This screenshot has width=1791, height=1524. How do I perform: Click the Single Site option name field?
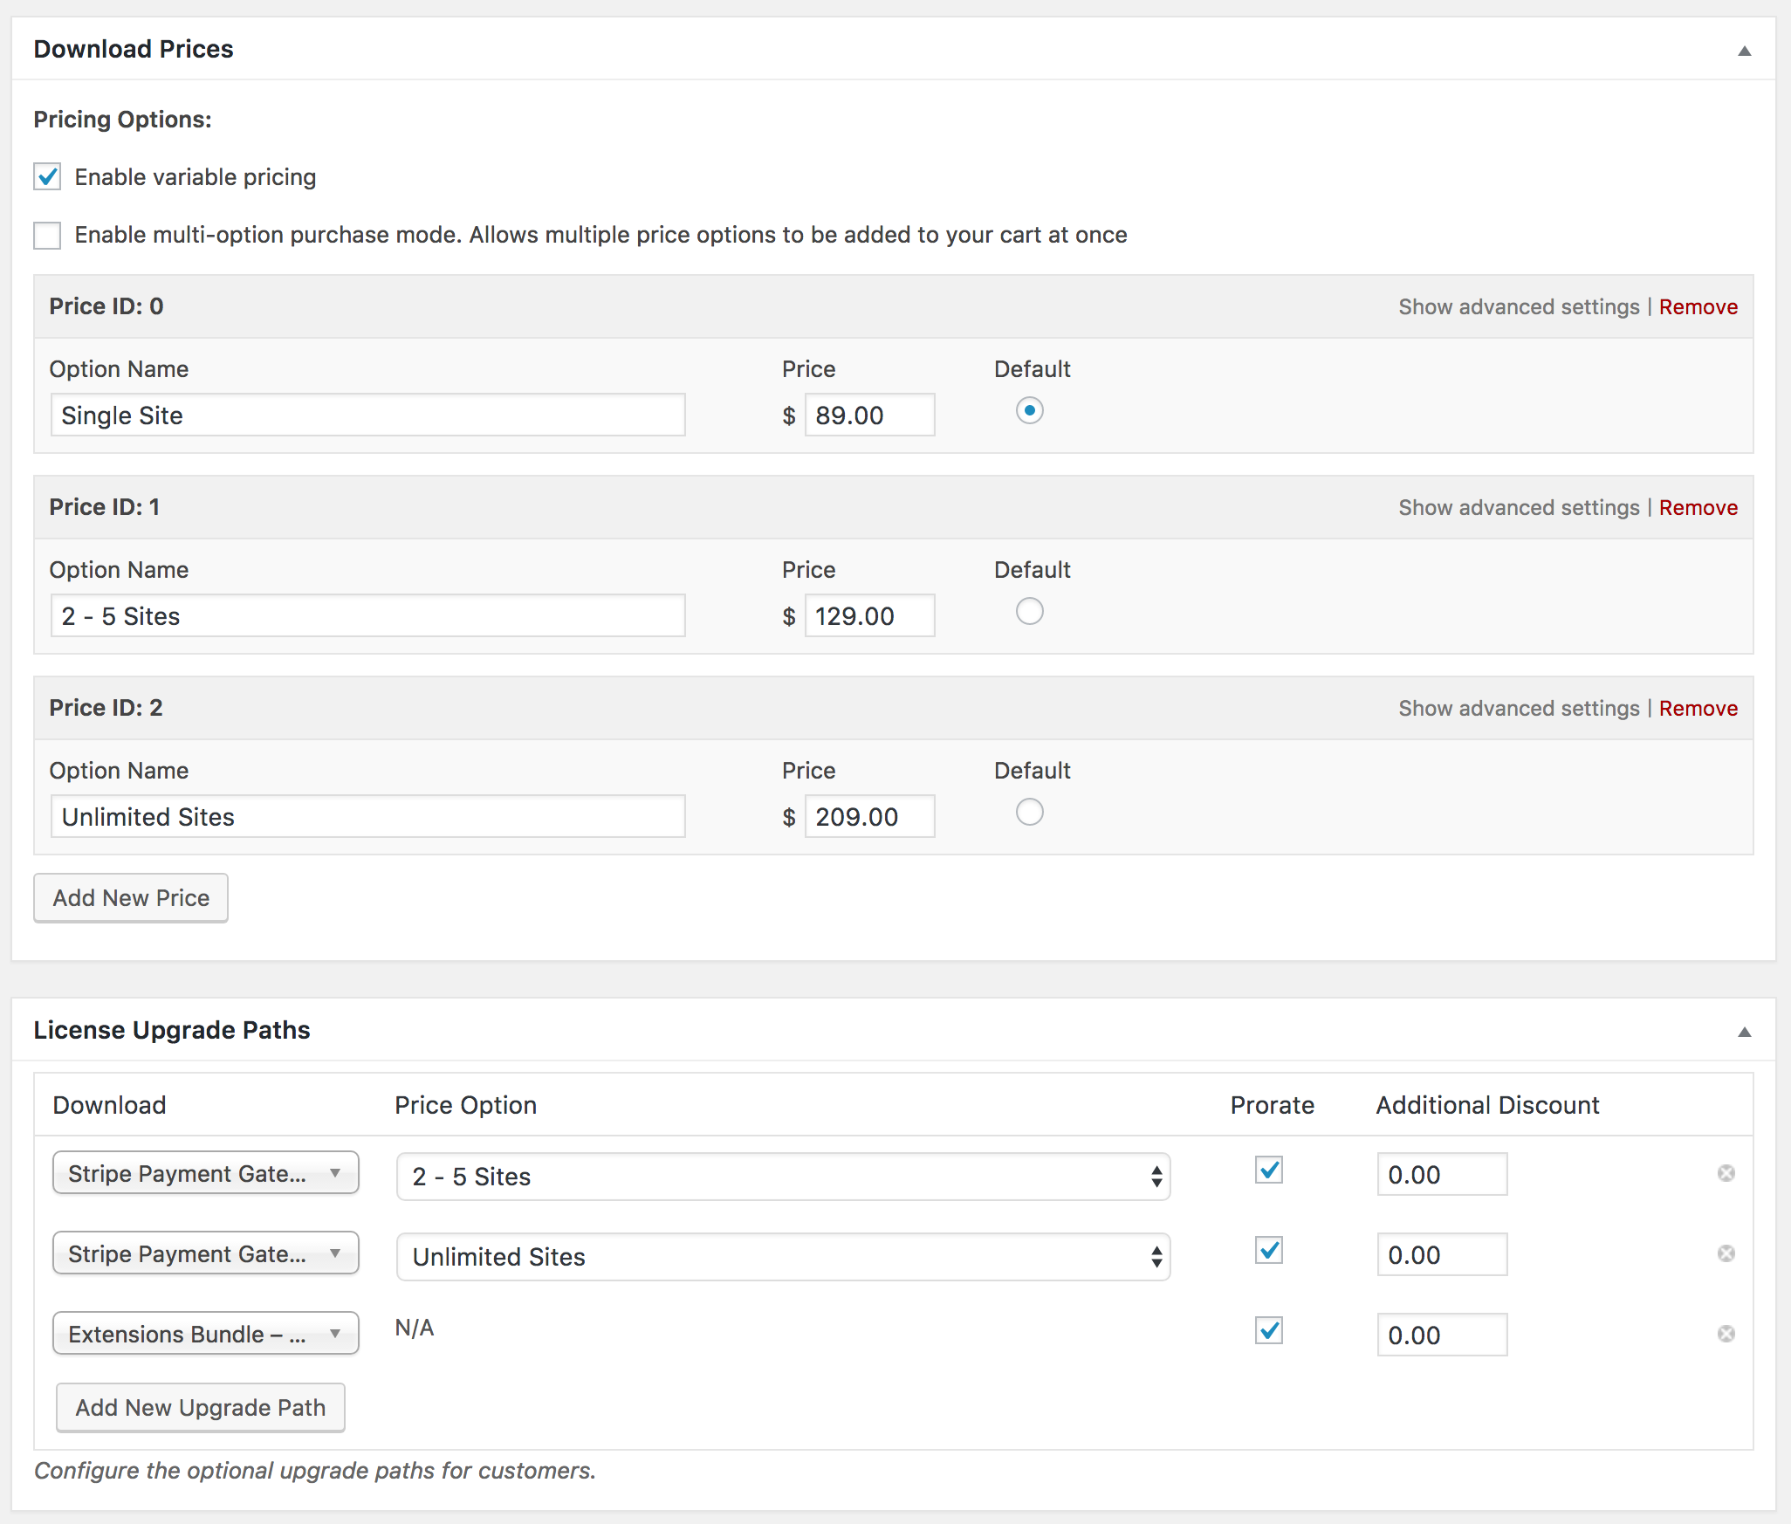367,415
